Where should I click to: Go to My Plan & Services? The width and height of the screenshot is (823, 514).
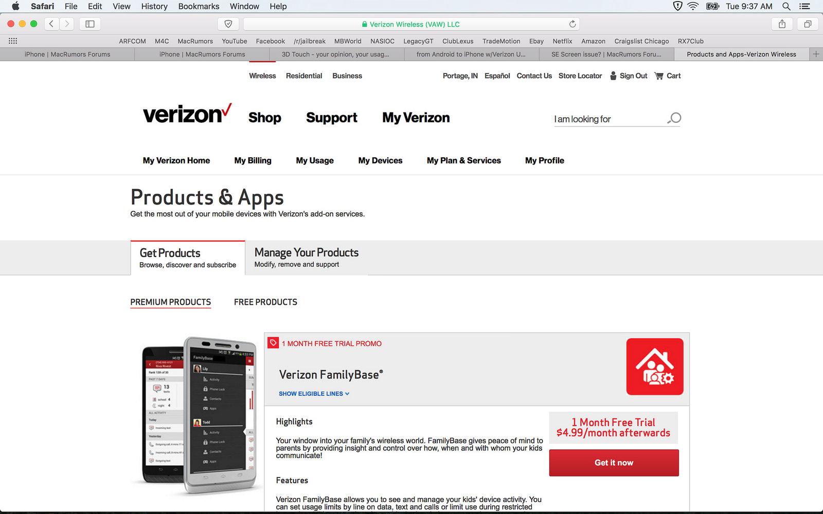point(464,160)
